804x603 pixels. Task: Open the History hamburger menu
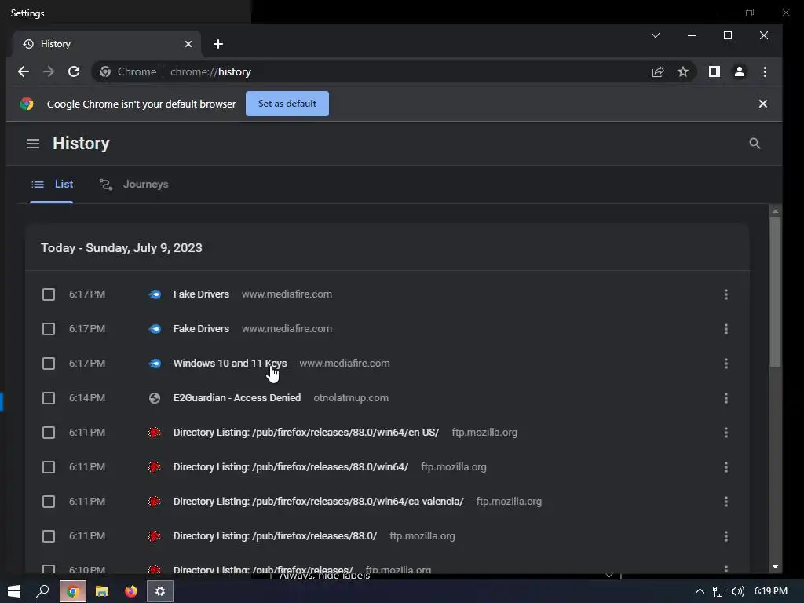pos(33,144)
